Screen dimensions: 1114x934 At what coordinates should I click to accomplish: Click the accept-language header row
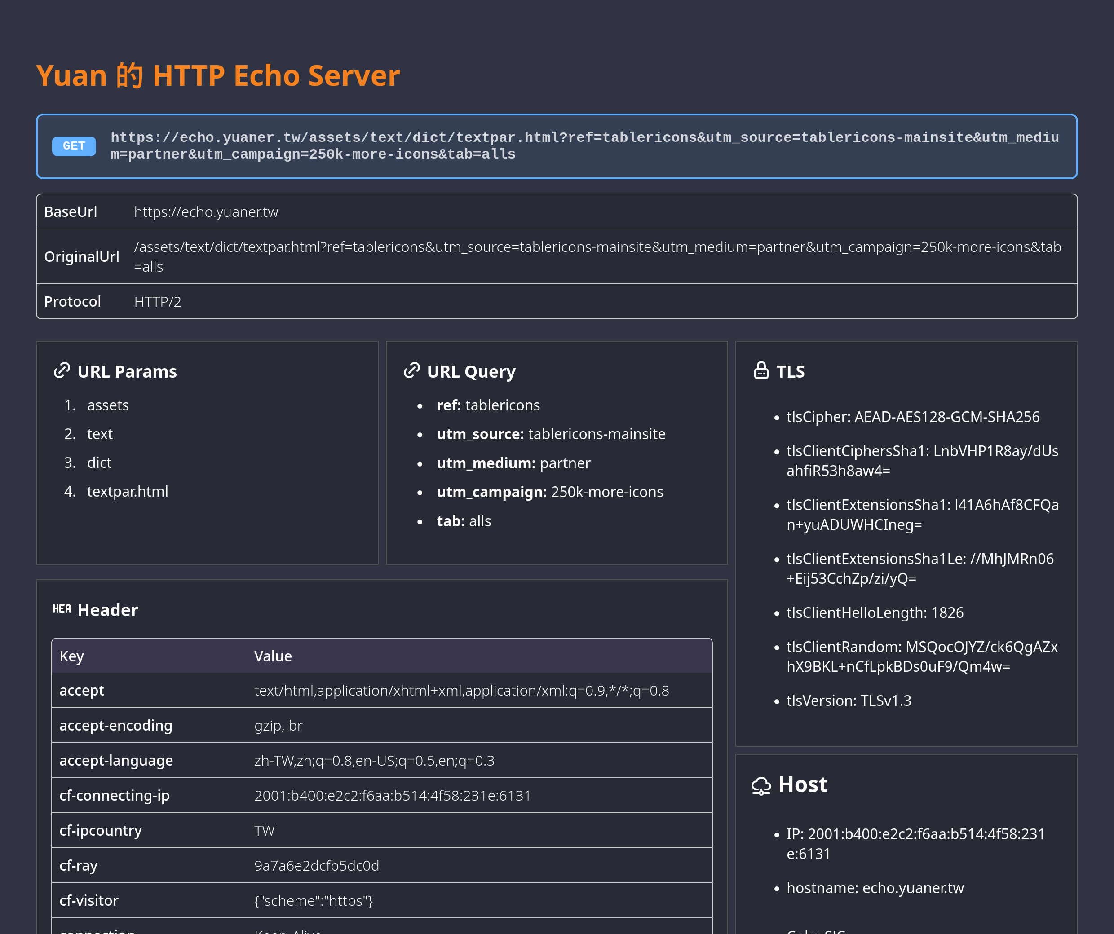click(x=116, y=761)
